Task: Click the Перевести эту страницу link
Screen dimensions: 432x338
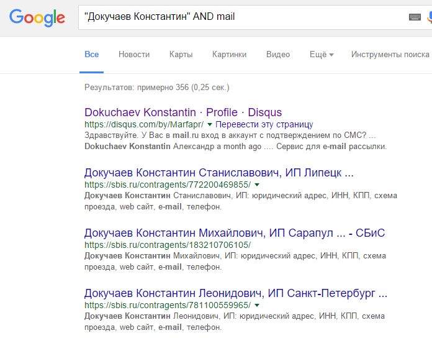Action: pos(264,124)
